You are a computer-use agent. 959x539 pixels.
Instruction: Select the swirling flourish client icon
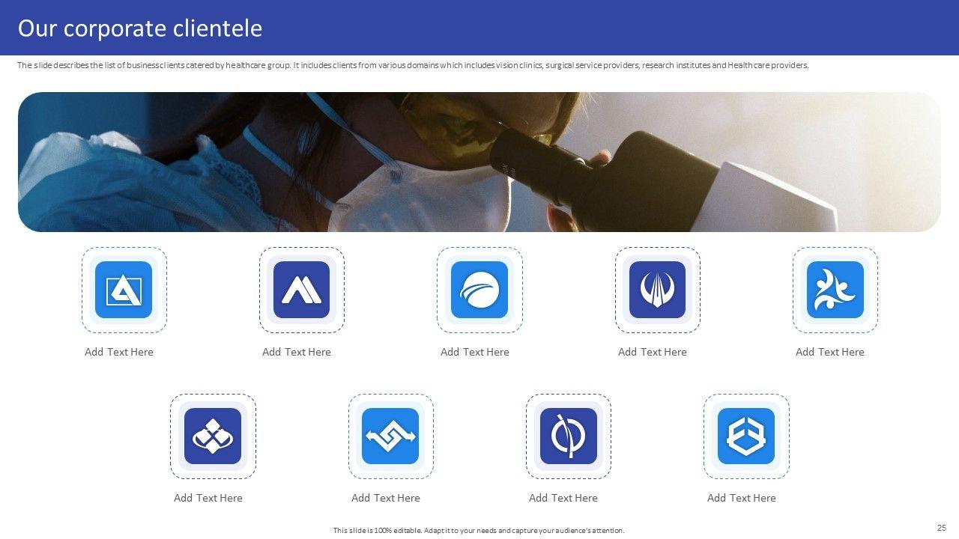click(x=835, y=290)
